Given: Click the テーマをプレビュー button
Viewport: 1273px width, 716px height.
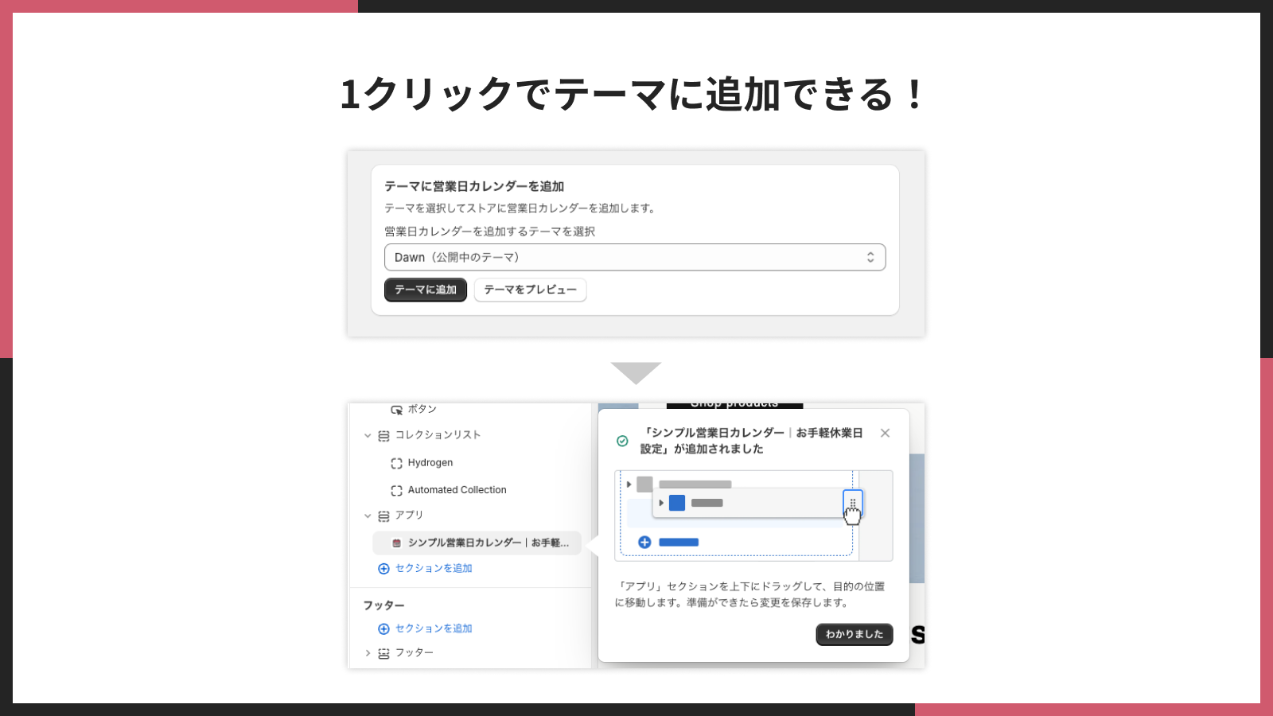Looking at the screenshot, I should pos(530,290).
